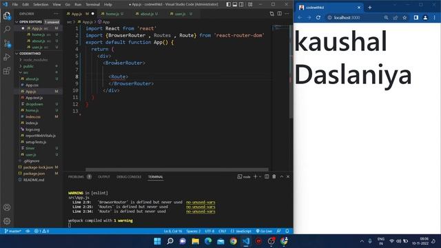Switch to home.js editor tab
This screenshot has height=248, width=441.
point(112,14)
